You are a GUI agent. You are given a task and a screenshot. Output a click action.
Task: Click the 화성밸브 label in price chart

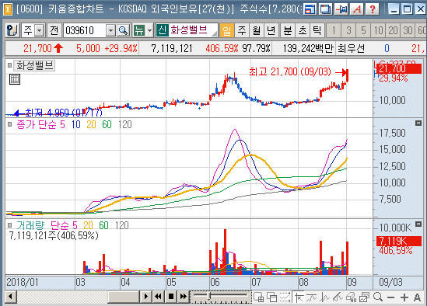pyautogui.click(x=34, y=65)
